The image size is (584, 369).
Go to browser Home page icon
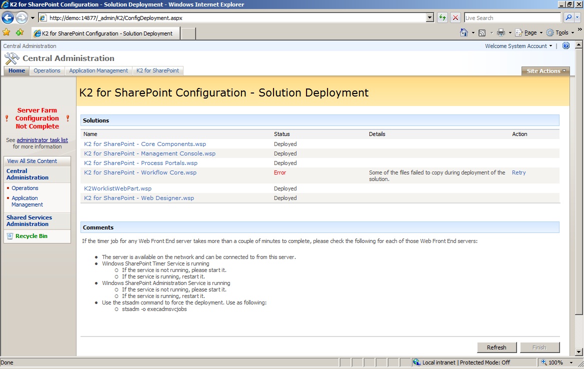point(463,33)
